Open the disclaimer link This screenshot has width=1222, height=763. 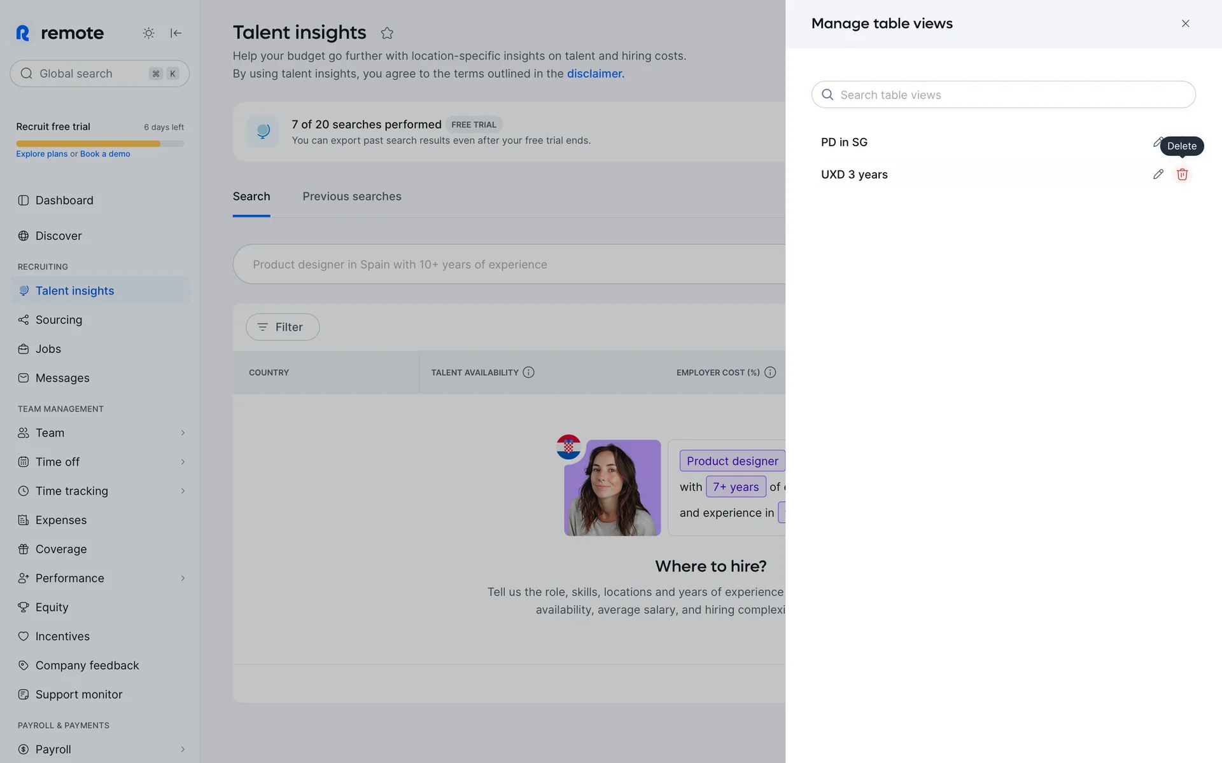[595, 74]
